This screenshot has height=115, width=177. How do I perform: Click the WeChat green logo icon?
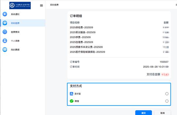[72, 101]
